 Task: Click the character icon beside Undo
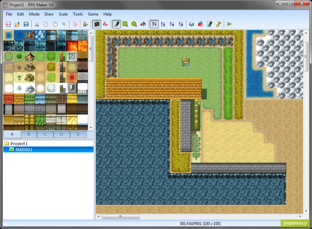click(x=86, y=24)
